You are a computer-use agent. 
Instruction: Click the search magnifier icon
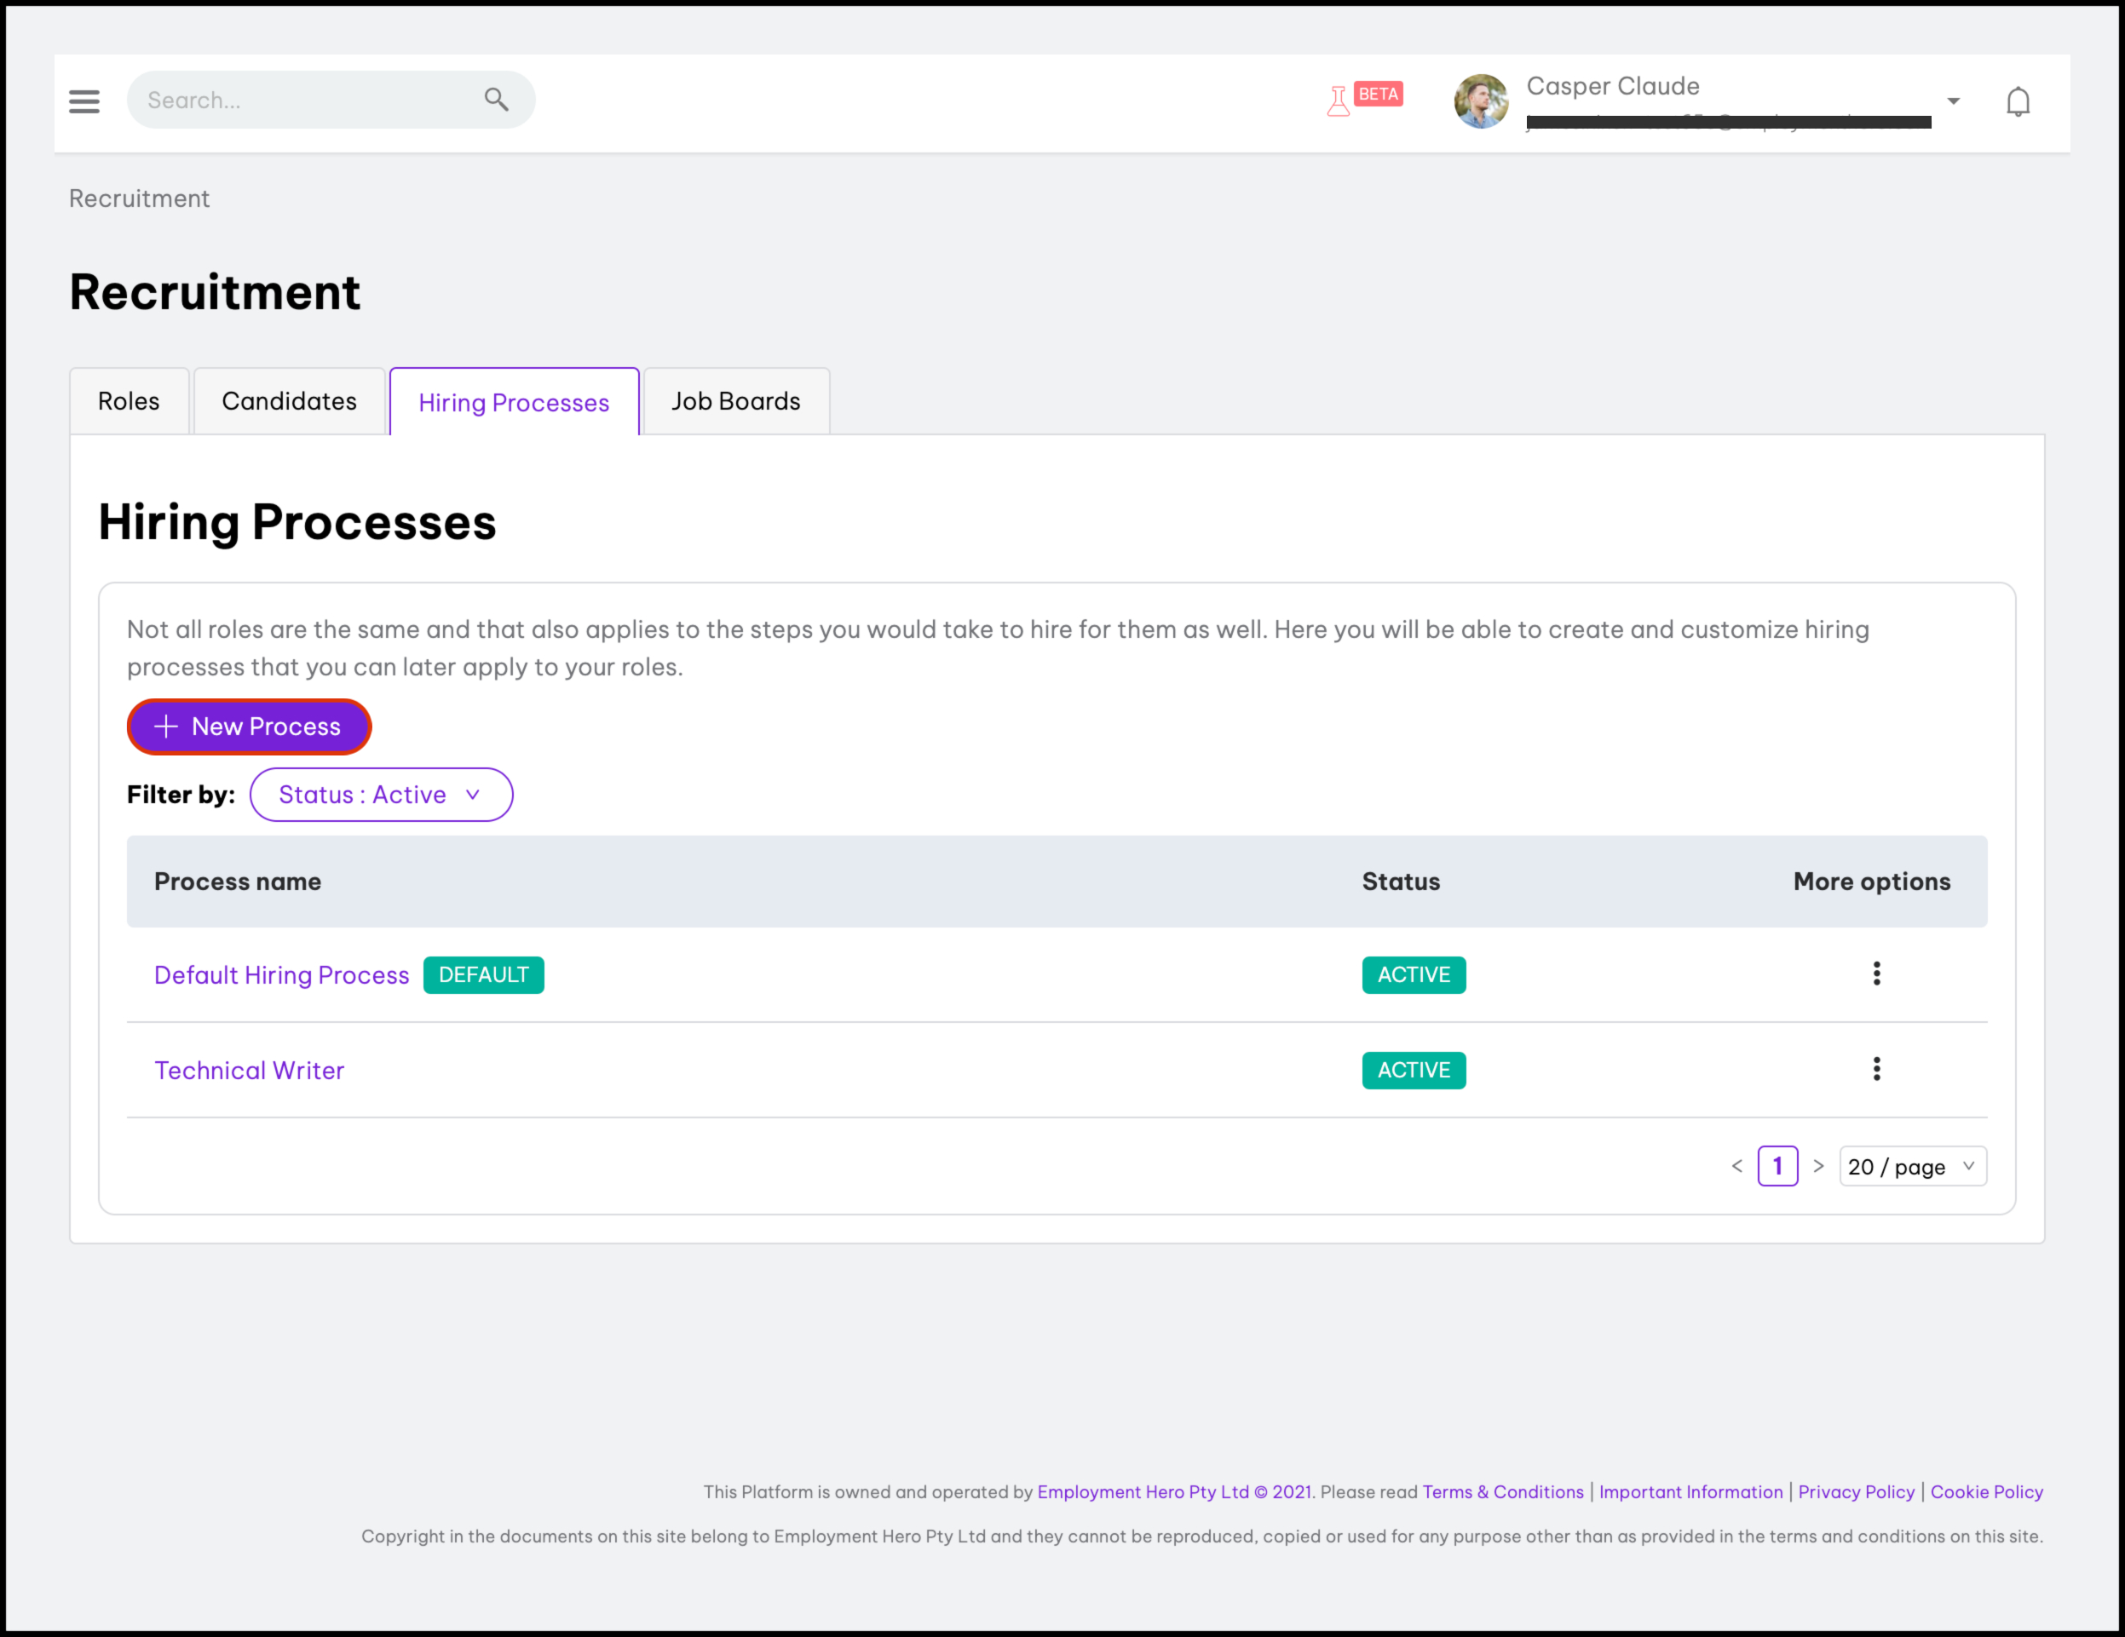pos(496,99)
